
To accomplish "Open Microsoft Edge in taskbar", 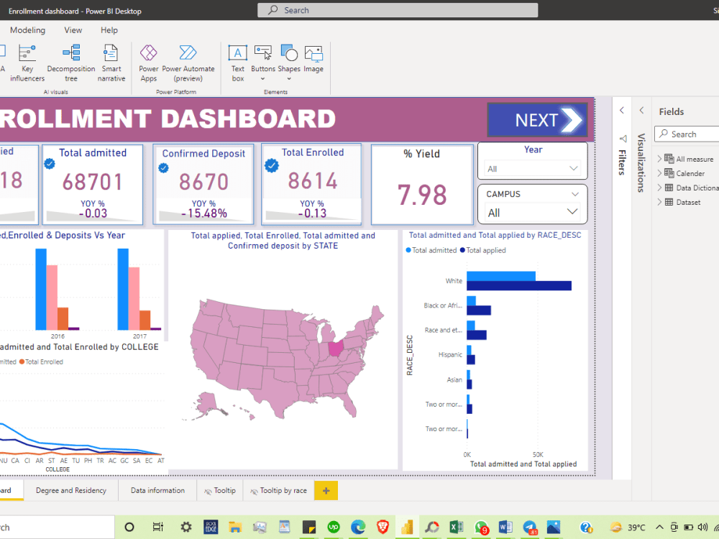I will [358, 527].
